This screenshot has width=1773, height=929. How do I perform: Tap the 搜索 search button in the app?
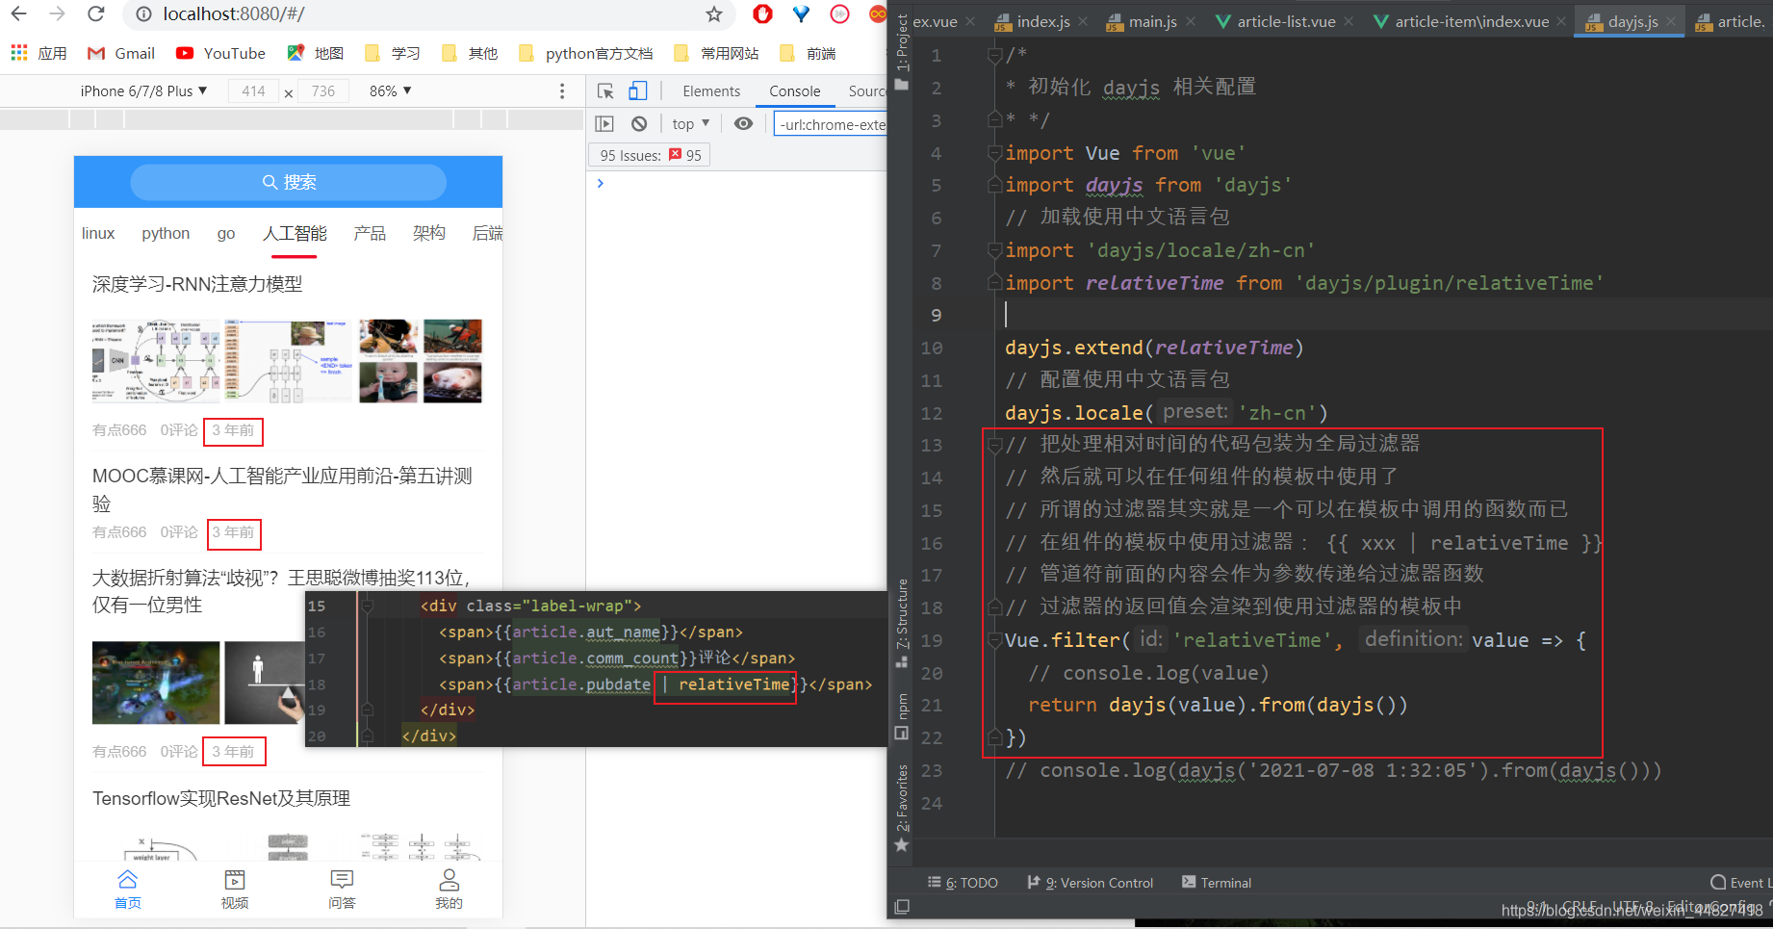point(289,182)
